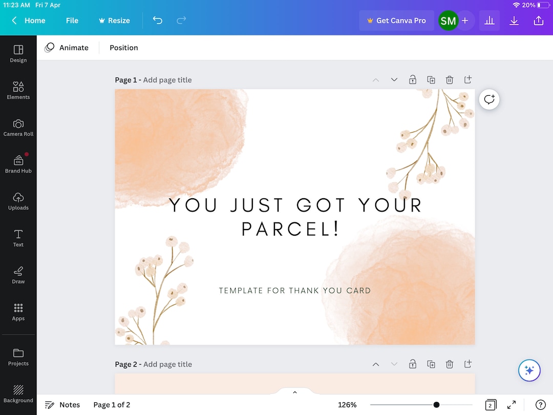
Task: Open the Elements panel
Action: click(18, 90)
